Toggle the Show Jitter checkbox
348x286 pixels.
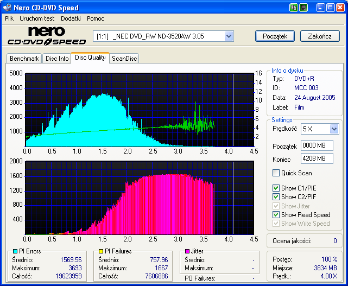tap(276, 206)
